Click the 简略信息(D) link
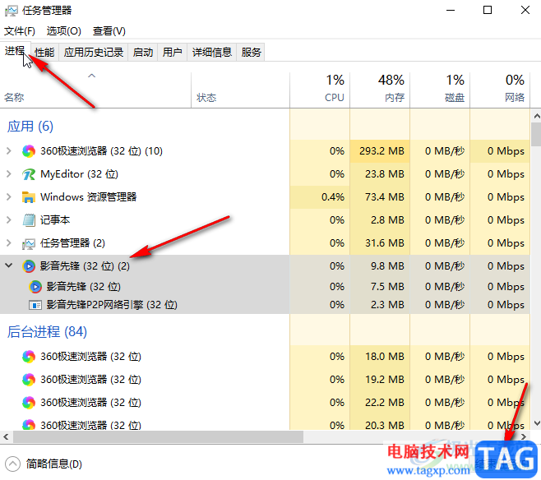The image size is (541, 480). [54, 464]
